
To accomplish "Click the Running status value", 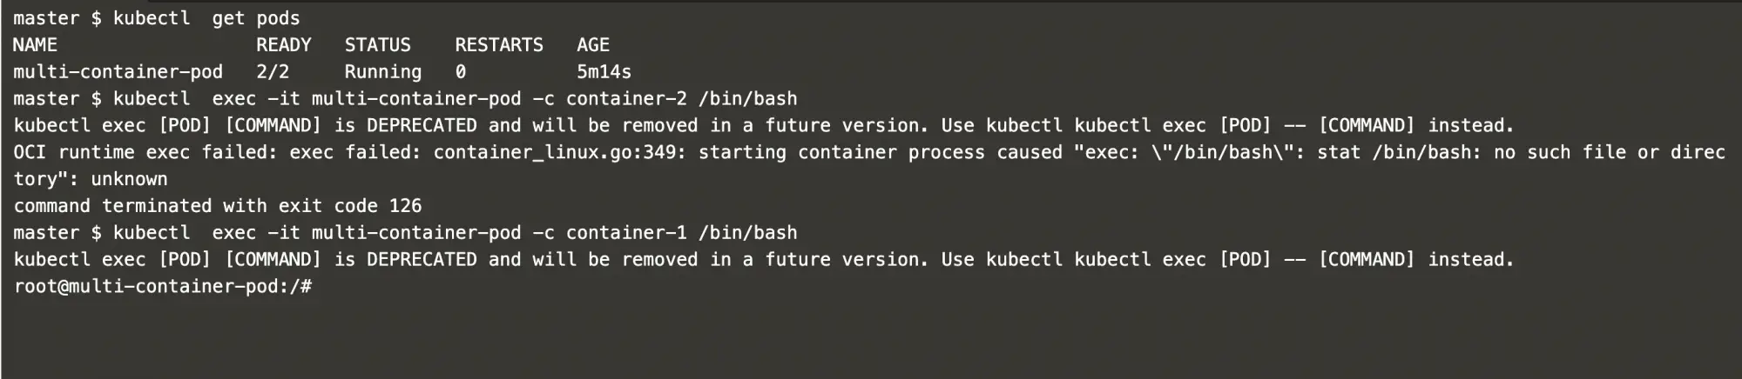I will [382, 72].
